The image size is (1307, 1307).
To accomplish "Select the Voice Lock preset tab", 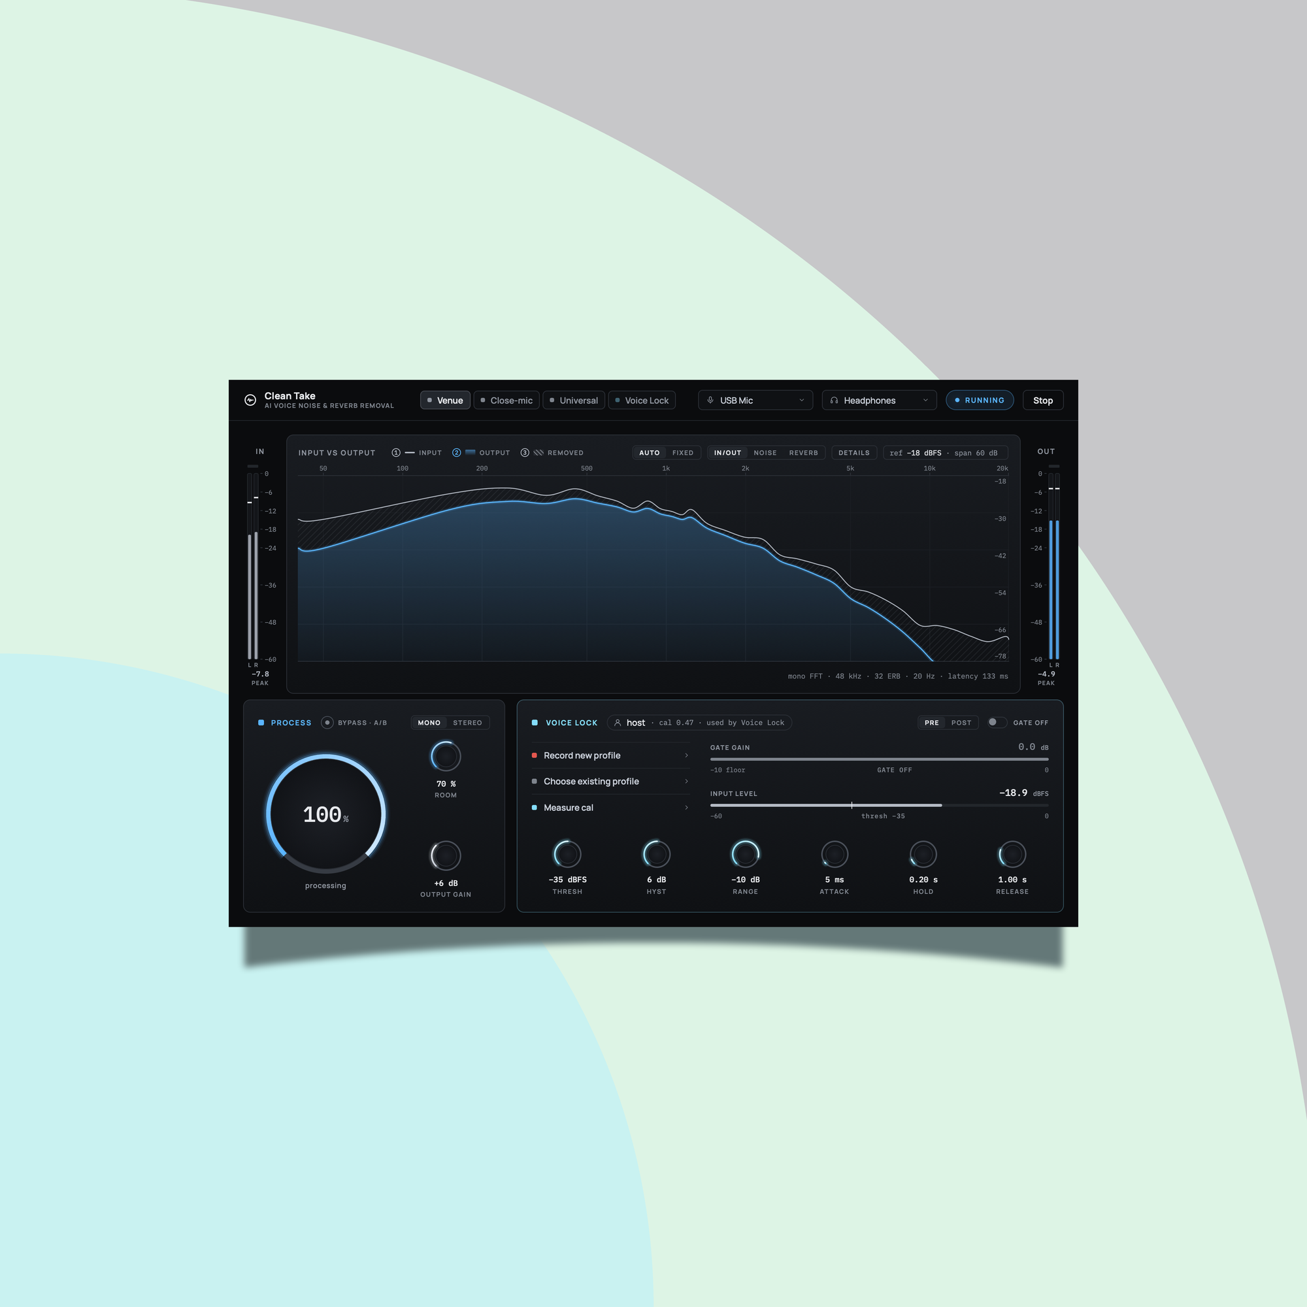I will [x=642, y=401].
